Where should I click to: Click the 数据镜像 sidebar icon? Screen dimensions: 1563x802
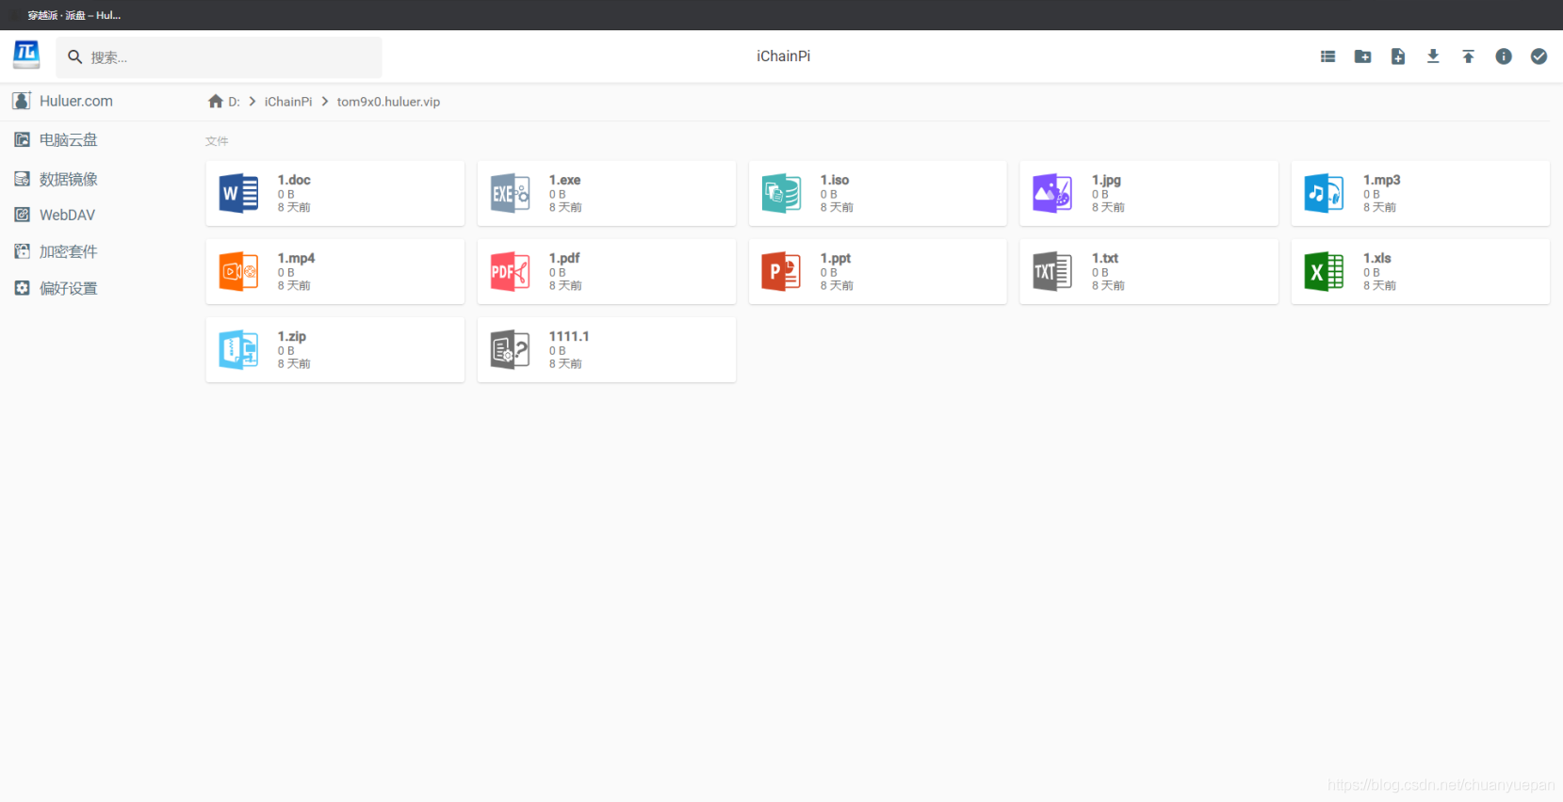click(23, 179)
